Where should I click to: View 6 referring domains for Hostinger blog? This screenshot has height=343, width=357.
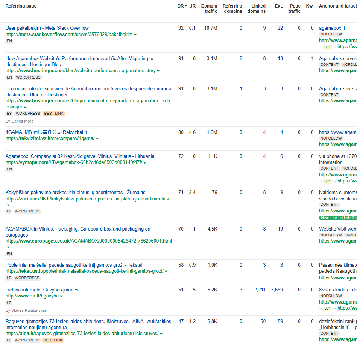coord(241,59)
